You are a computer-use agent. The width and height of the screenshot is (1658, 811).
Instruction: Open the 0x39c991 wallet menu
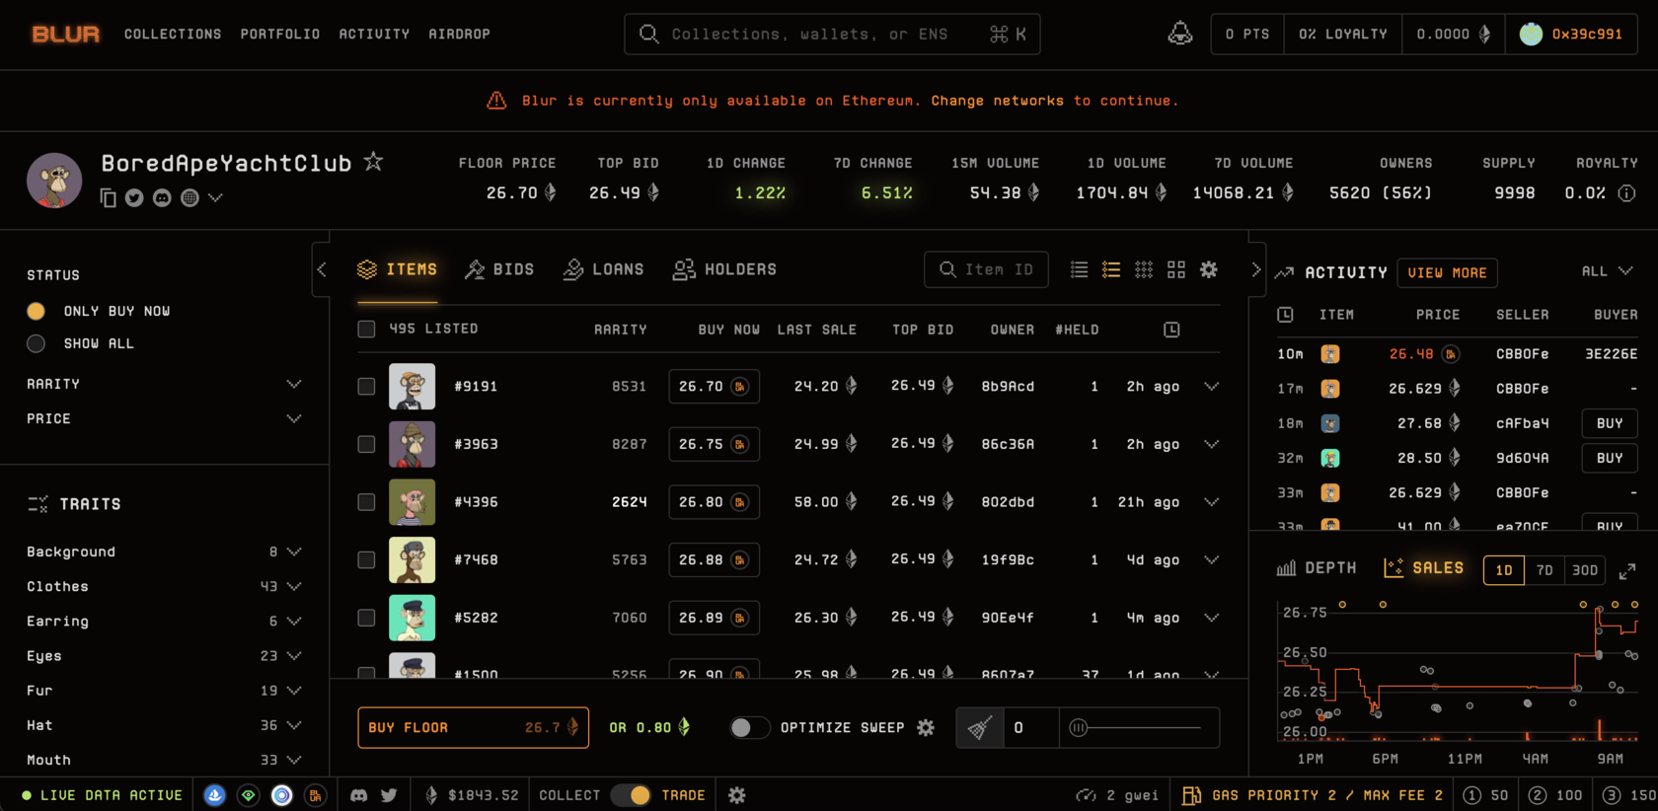click(x=1571, y=34)
